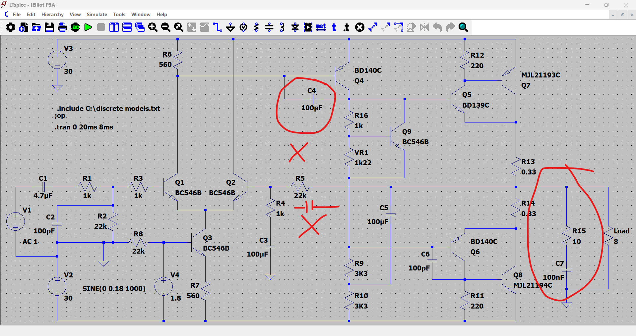Print the schematic
The width and height of the screenshot is (636, 336).
pyautogui.click(x=62, y=27)
